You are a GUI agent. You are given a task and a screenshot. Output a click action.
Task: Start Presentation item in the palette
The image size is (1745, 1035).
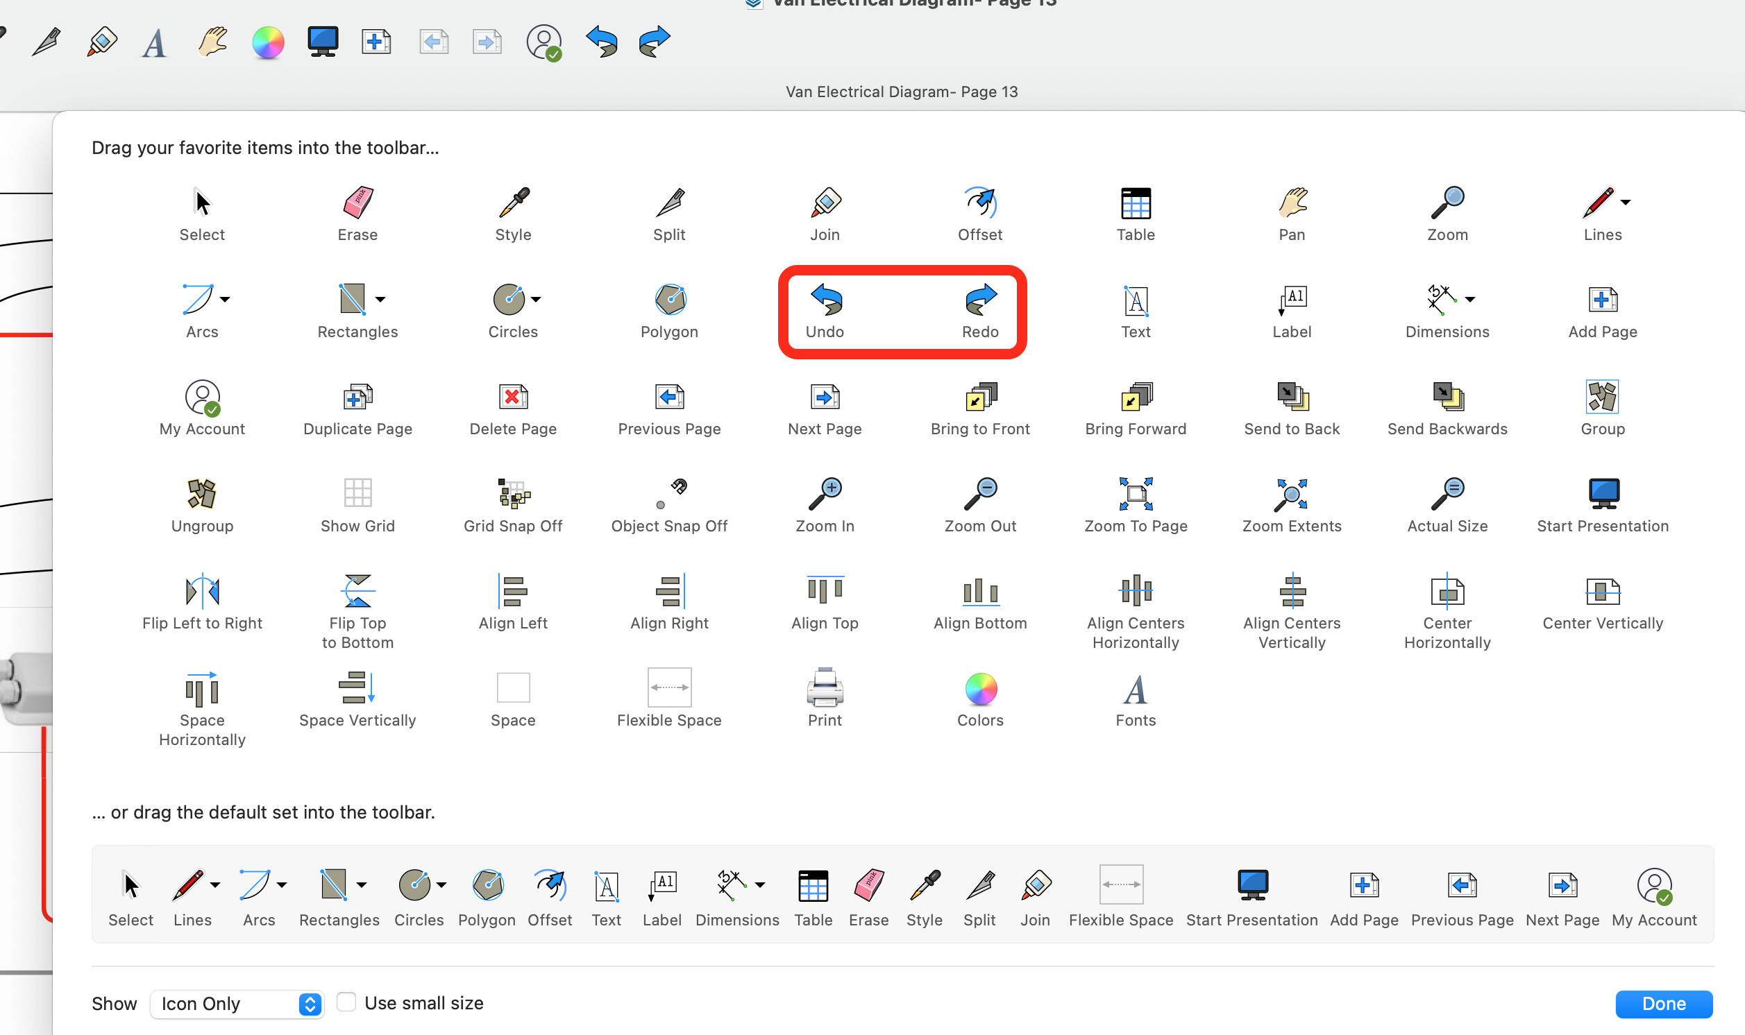[x=1603, y=505]
